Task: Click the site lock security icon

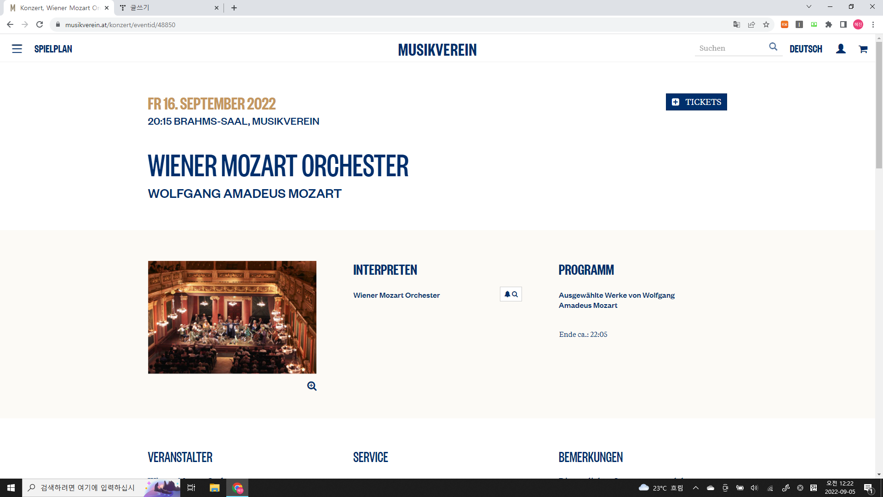Action: click(x=58, y=25)
